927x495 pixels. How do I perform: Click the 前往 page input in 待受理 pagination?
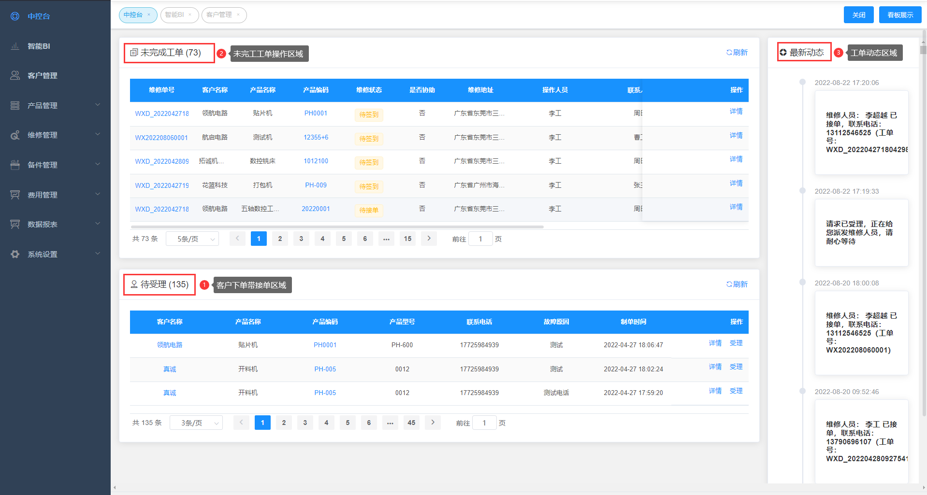point(484,423)
